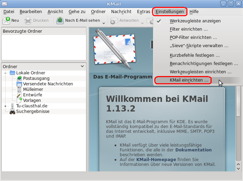Toggle Werkzeugleiste anzeigen checkmark
This screenshot has width=243, height=181.
pos(159,21)
